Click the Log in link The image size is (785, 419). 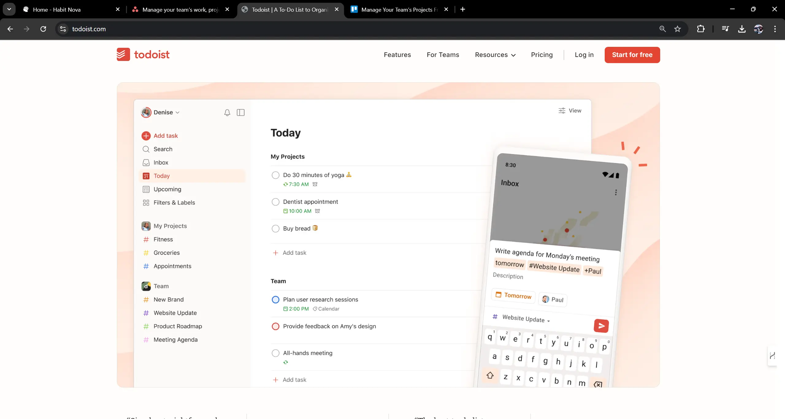click(x=584, y=55)
